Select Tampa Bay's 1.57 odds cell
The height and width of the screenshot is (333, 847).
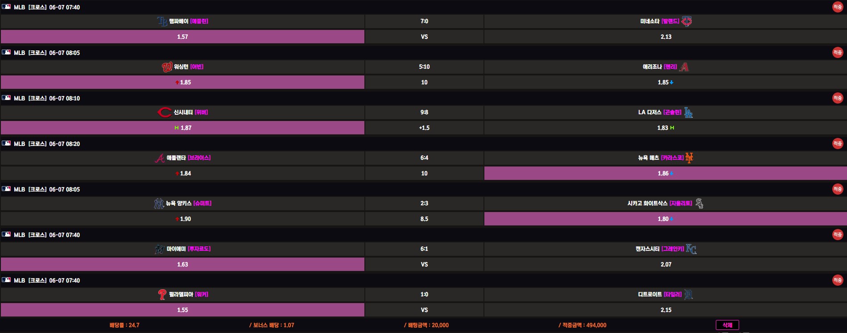(182, 37)
